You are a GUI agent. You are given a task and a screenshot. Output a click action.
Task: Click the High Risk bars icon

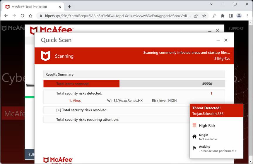(194, 125)
